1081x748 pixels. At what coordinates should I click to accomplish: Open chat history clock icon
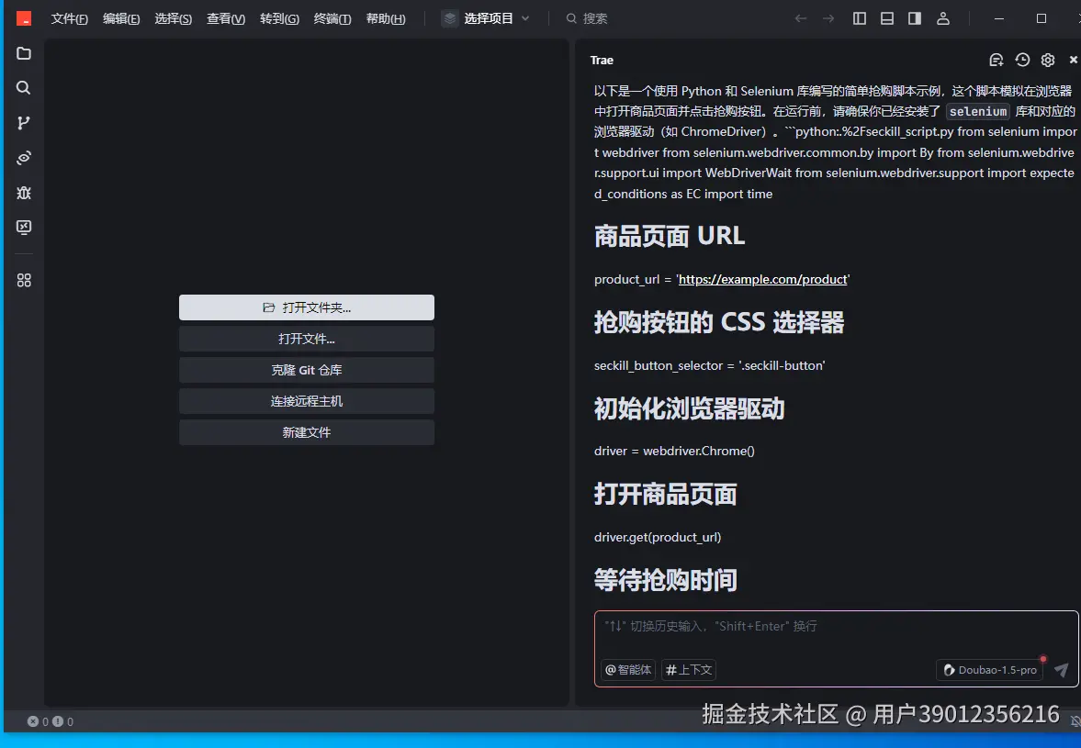pyautogui.click(x=1022, y=60)
